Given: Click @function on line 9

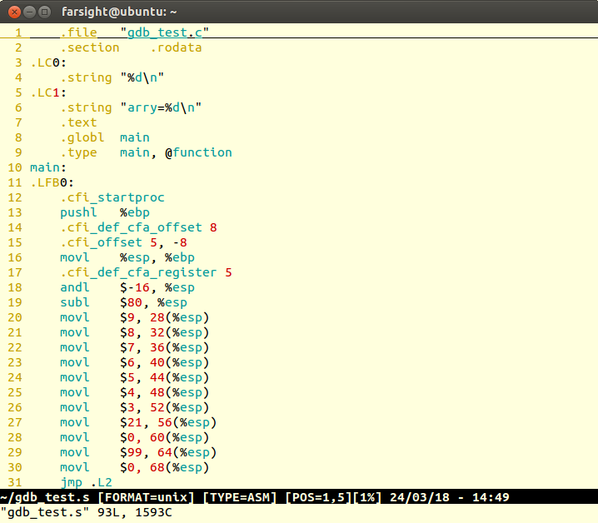Looking at the screenshot, I should click(198, 152).
